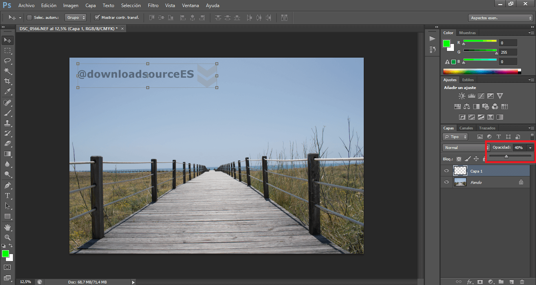Add a Photo Filter adjustment
Screen dimensions: 536x285
[486, 106]
